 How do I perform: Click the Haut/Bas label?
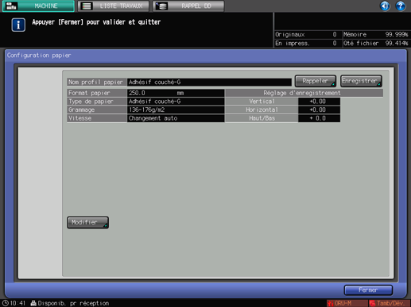262,118
